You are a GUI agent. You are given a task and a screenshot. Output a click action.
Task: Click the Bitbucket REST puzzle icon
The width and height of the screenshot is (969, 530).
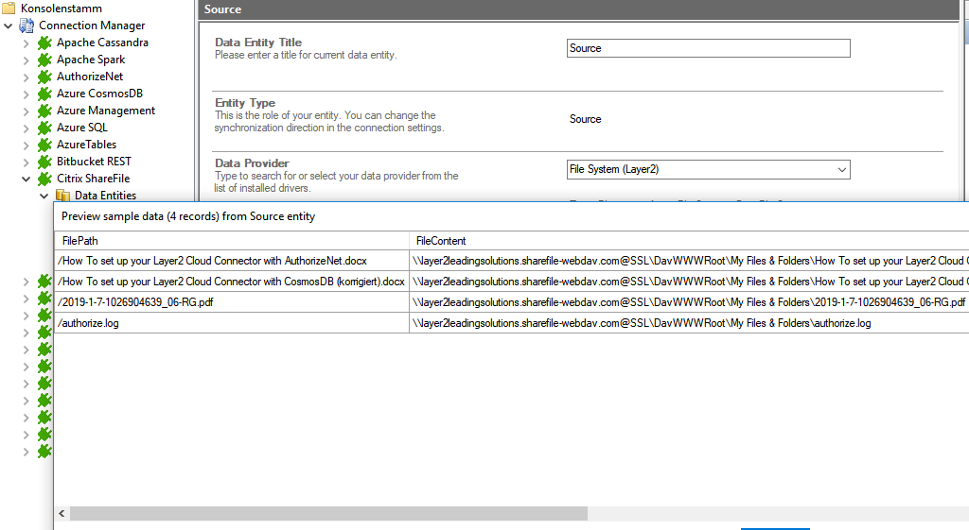tap(44, 161)
